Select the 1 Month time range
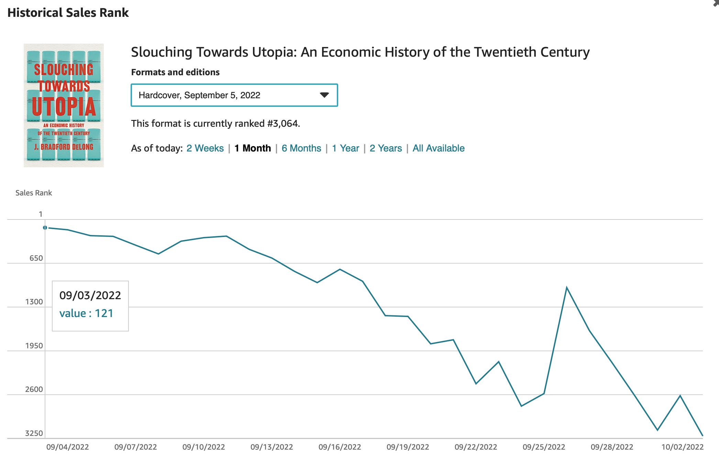This screenshot has width=719, height=474. click(x=253, y=148)
